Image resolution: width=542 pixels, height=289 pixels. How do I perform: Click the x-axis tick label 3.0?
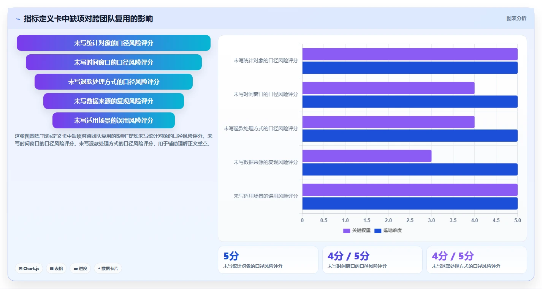pyautogui.click(x=431, y=220)
